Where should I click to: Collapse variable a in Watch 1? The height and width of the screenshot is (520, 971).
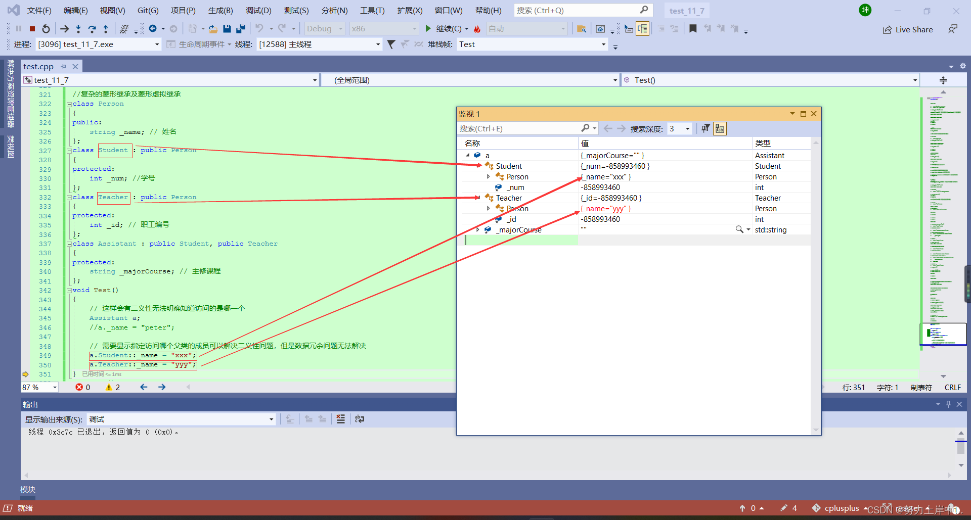(x=468, y=155)
